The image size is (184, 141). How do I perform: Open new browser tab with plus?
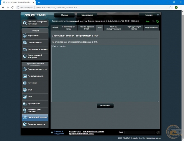pos(39,2)
